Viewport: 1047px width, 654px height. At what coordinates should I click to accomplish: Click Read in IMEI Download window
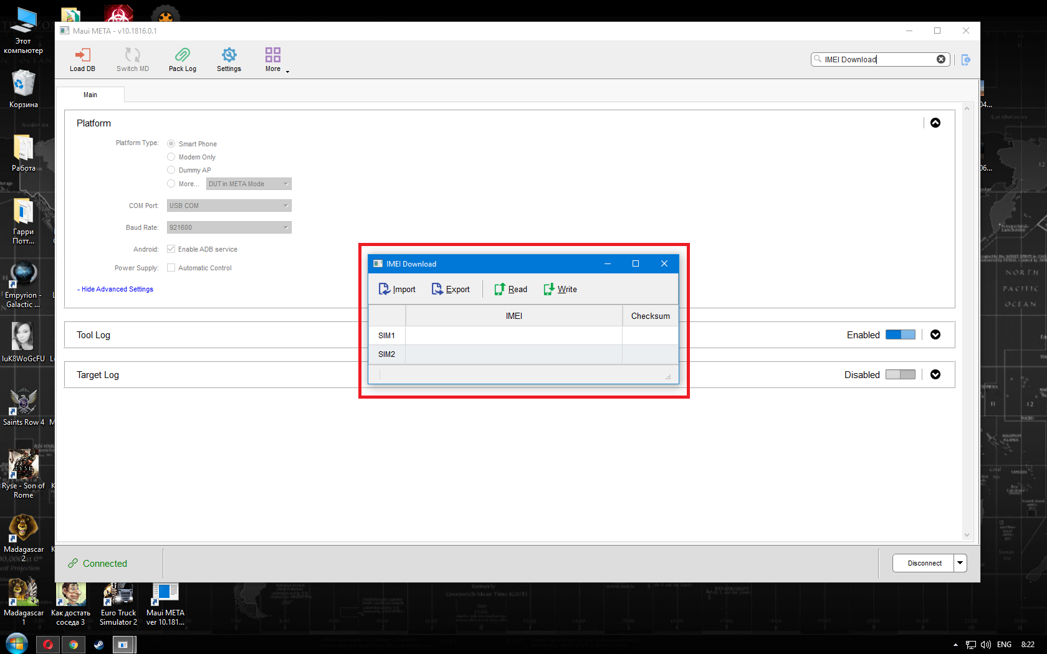510,289
